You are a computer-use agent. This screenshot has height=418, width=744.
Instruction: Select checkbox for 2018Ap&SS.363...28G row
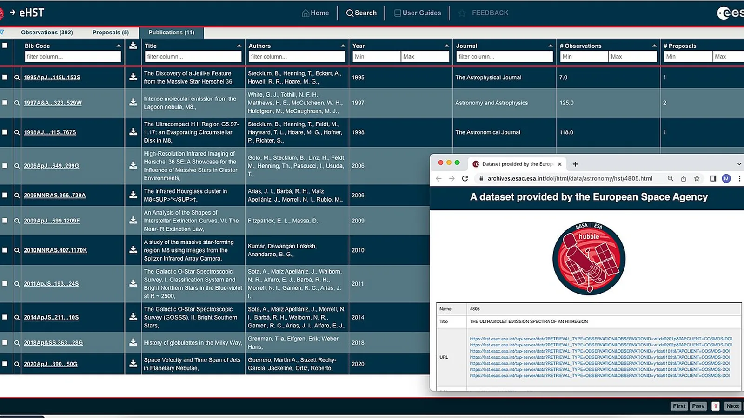click(x=5, y=342)
